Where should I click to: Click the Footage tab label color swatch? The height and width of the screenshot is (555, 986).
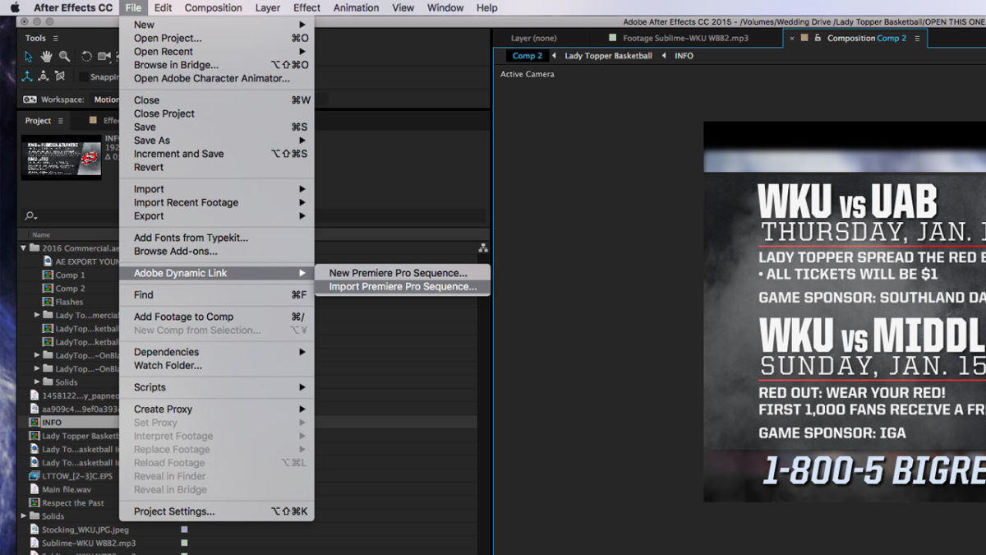click(x=613, y=38)
